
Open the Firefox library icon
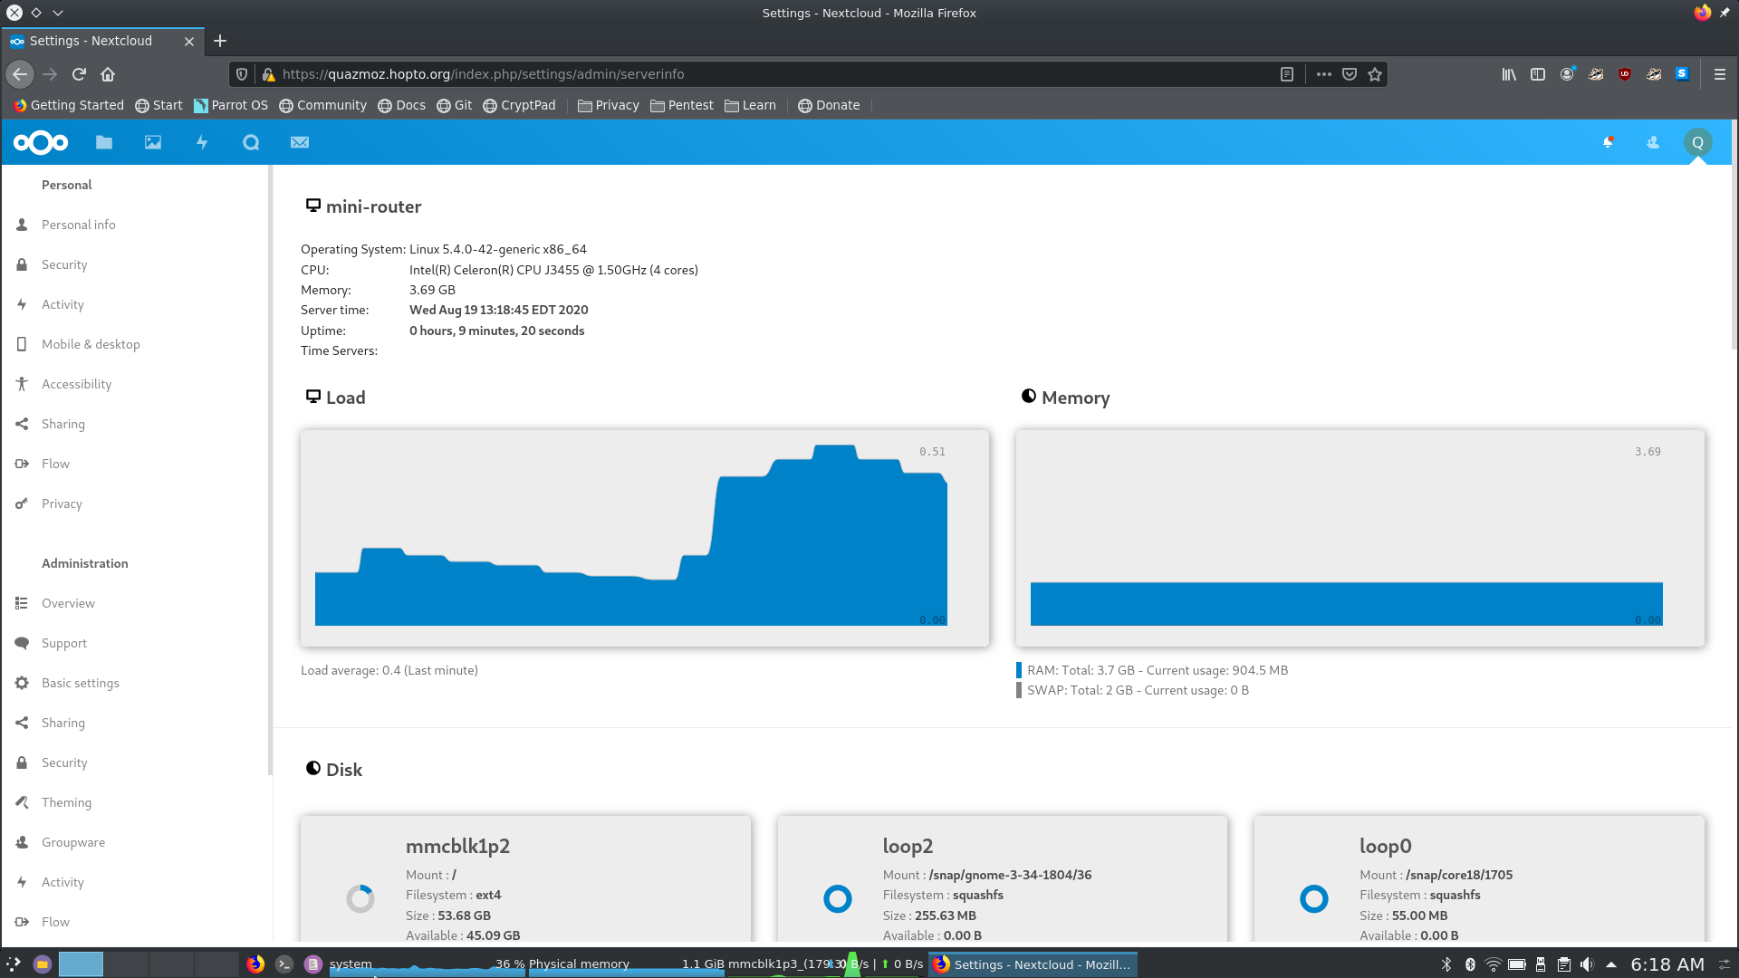pyautogui.click(x=1509, y=74)
